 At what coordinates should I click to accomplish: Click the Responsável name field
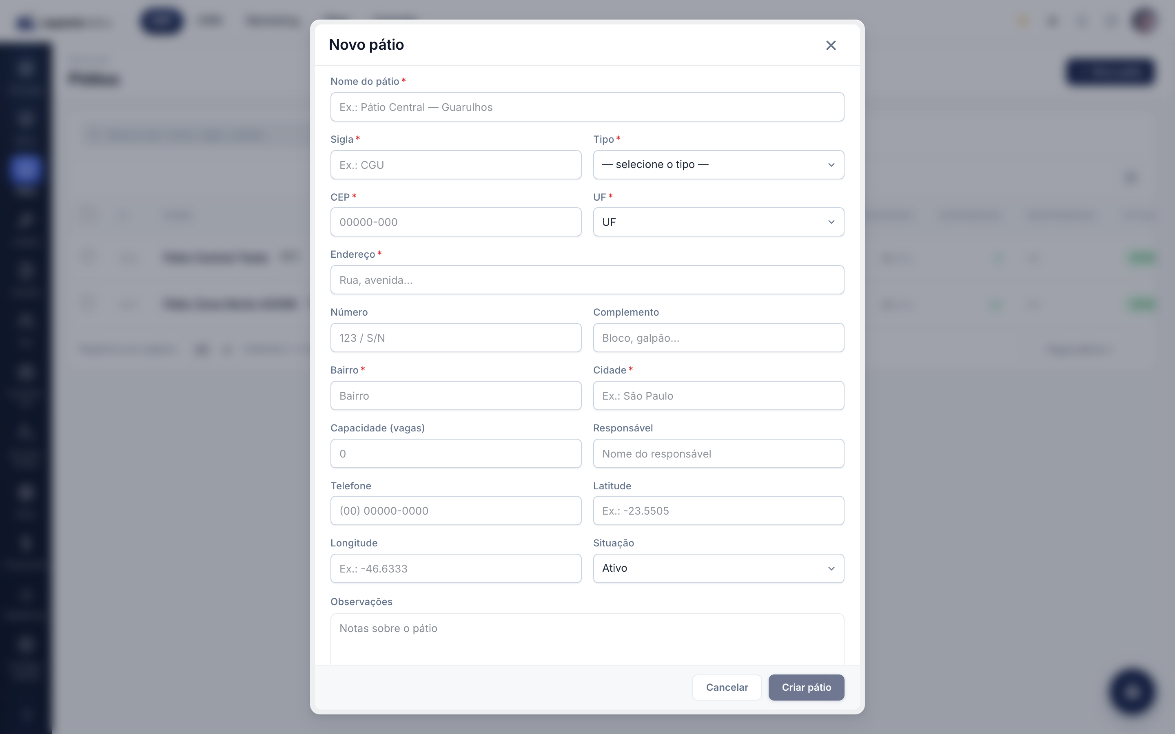pyautogui.click(x=718, y=453)
